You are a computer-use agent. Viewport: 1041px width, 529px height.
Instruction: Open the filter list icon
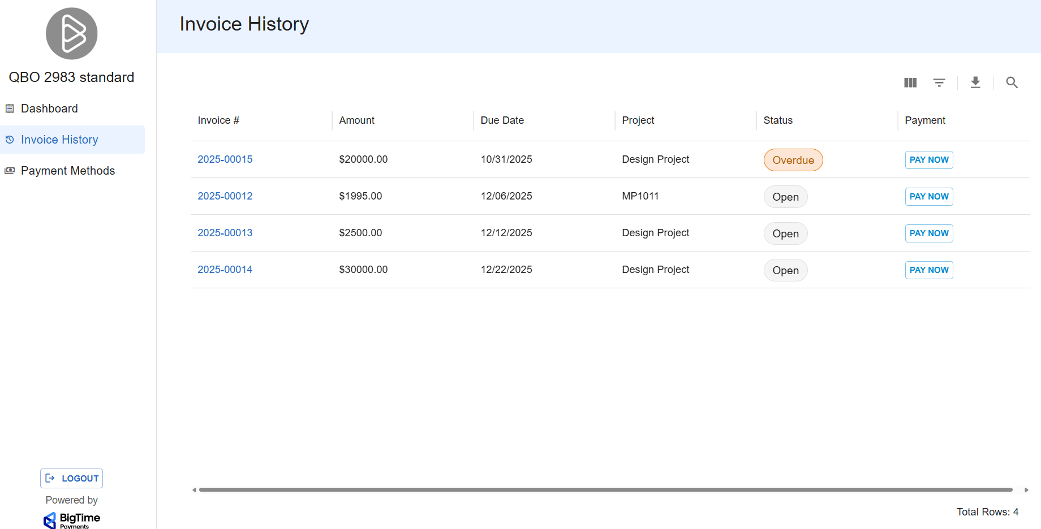(x=939, y=83)
